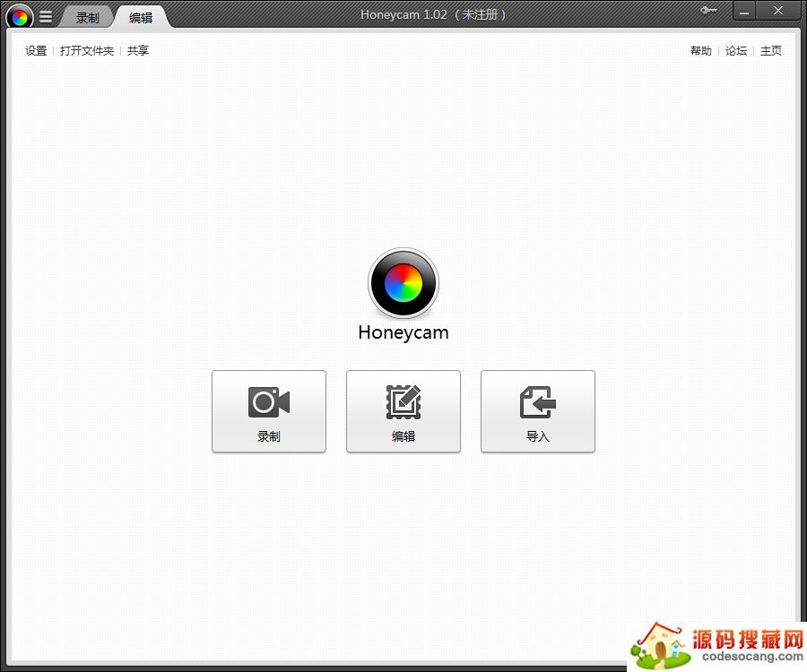Image resolution: width=807 pixels, height=672 pixels.
Task: Minimize the Honeycam window
Action: click(744, 12)
